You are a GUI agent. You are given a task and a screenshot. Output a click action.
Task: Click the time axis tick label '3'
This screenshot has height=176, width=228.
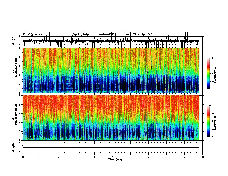(x=77, y=157)
